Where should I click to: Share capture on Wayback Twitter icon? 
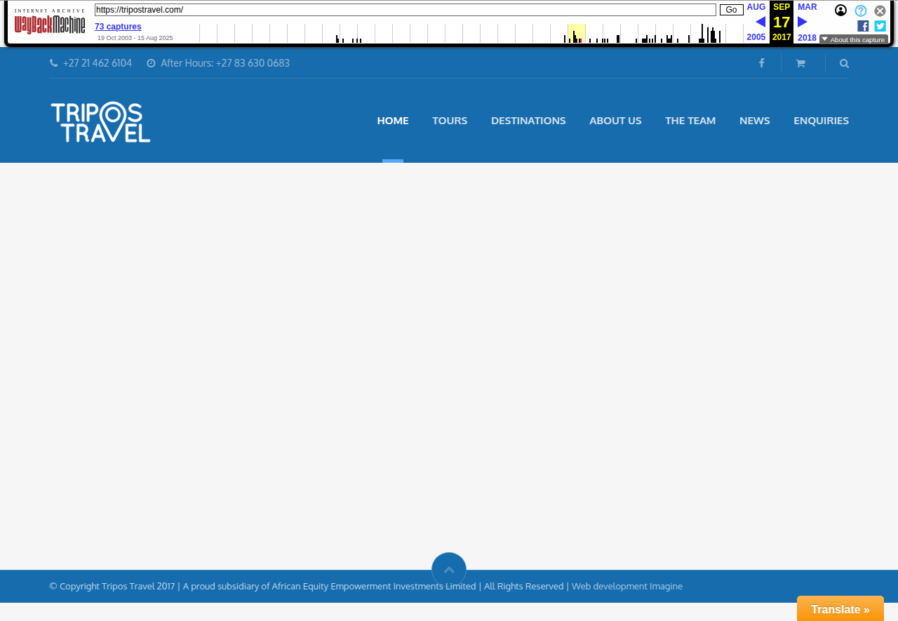click(880, 26)
